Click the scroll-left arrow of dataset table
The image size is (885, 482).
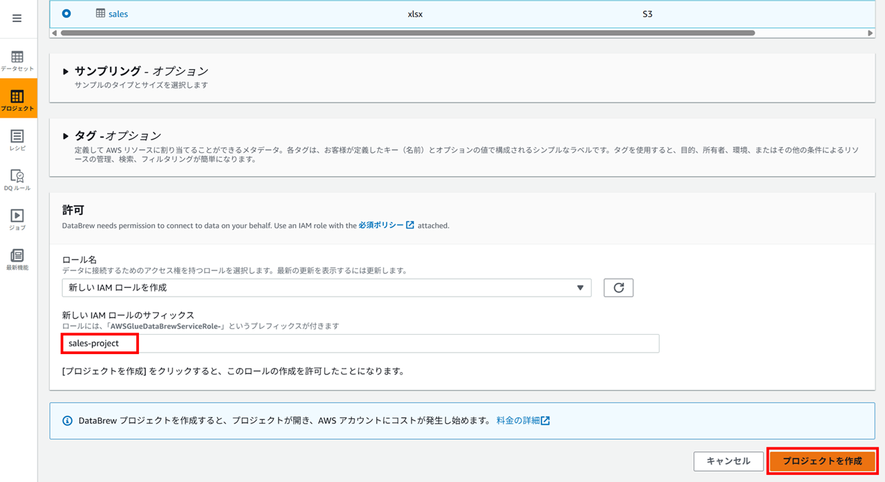(55, 33)
